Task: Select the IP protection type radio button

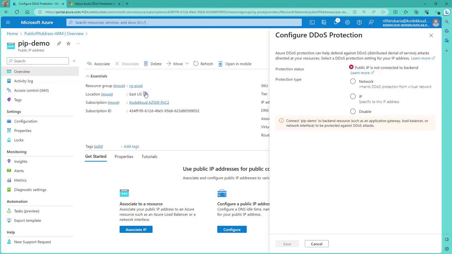Action: tap(353, 96)
